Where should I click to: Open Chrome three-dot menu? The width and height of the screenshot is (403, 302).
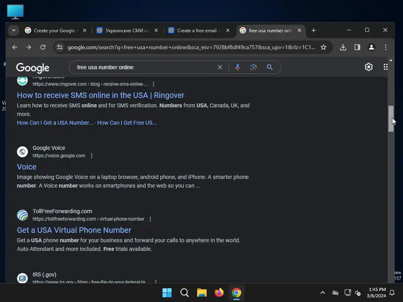[x=386, y=47]
